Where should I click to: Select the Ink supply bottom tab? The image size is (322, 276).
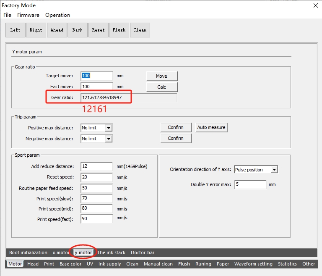[110, 264]
